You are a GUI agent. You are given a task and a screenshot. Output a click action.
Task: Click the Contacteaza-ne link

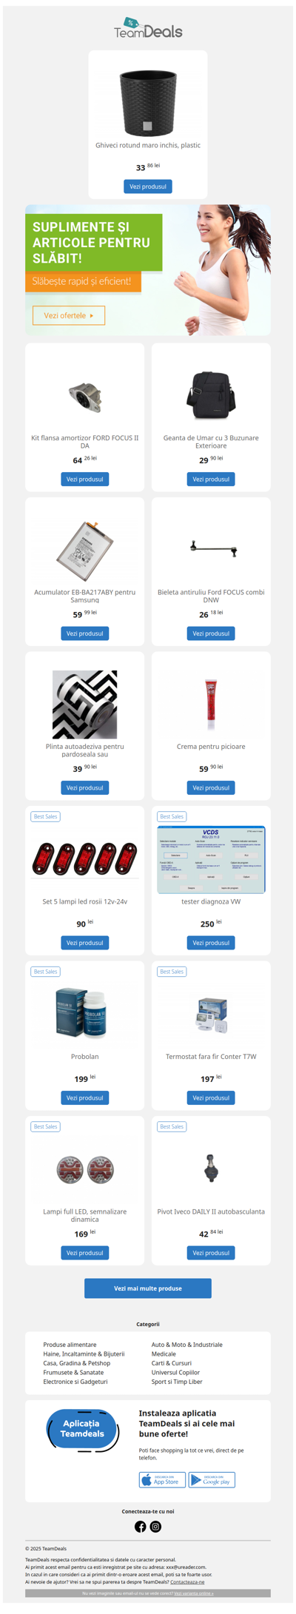coord(187,1582)
